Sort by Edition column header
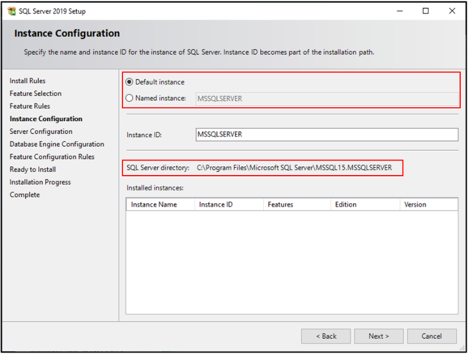 pos(365,204)
